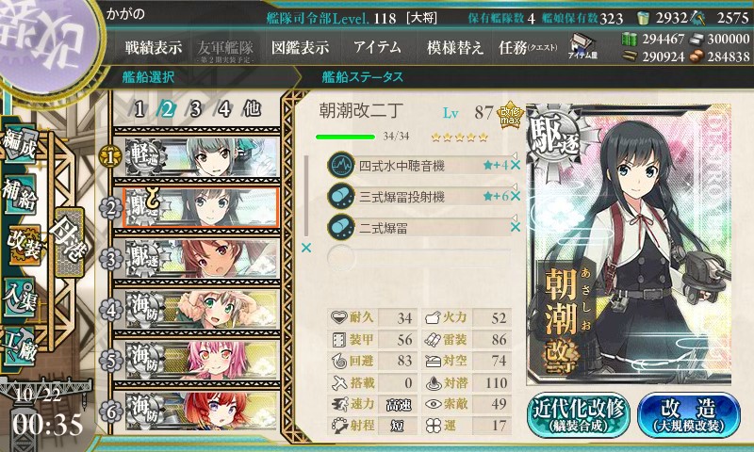Open the 工廠 factory sidebar icon

[x=20, y=346]
